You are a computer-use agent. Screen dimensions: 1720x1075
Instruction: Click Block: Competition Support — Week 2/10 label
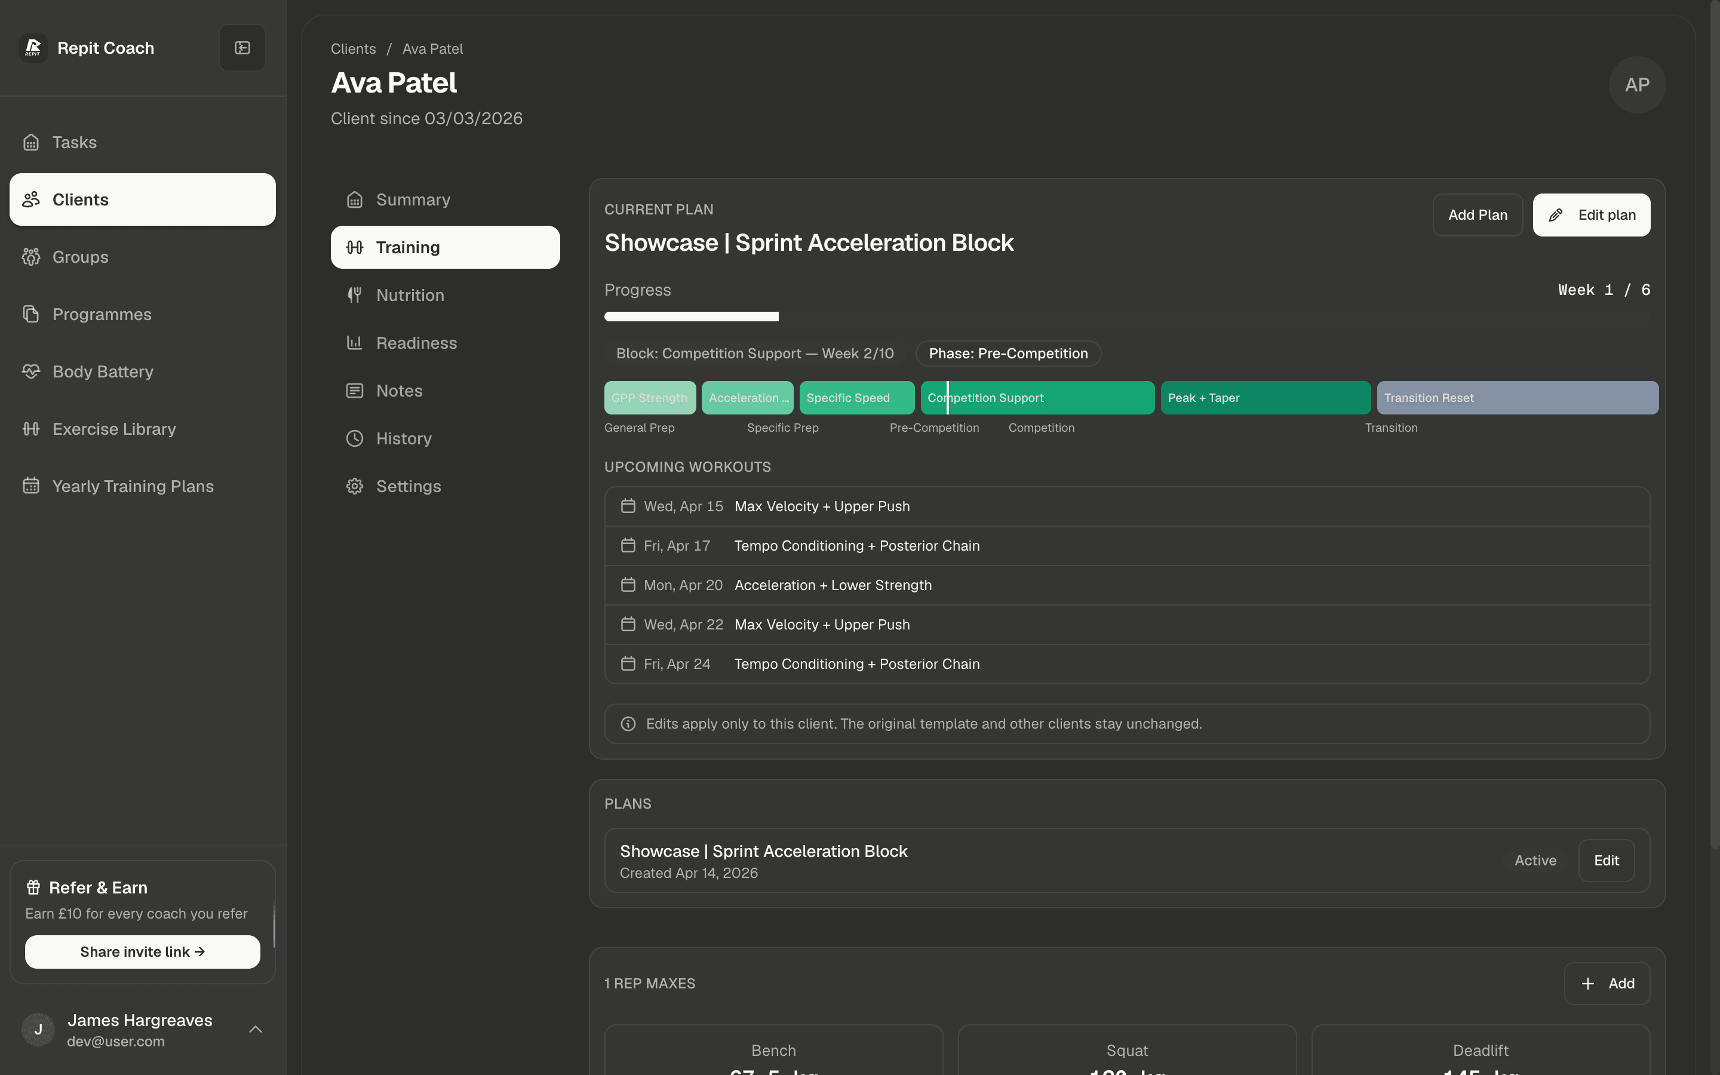coord(755,354)
